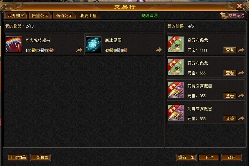Screen dimensions: 249x166
Task: Open 规则说明 link
Action: point(149,16)
